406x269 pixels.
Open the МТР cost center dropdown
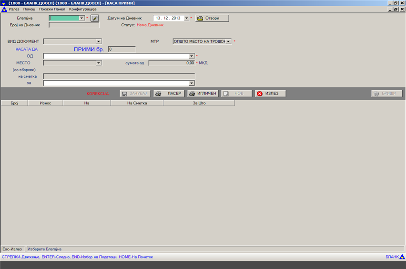[229, 41]
